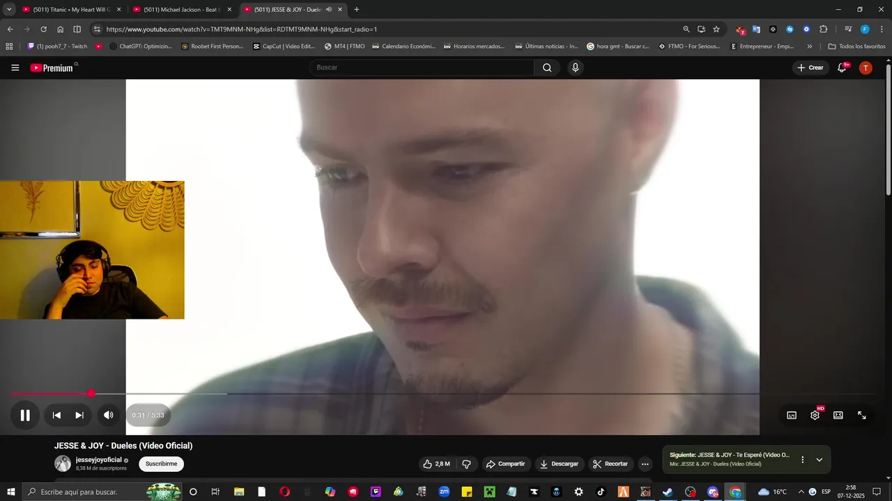892x501 pixels.
Task: Open the zoom magnifier in address bar
Action: tap(686, 29)
